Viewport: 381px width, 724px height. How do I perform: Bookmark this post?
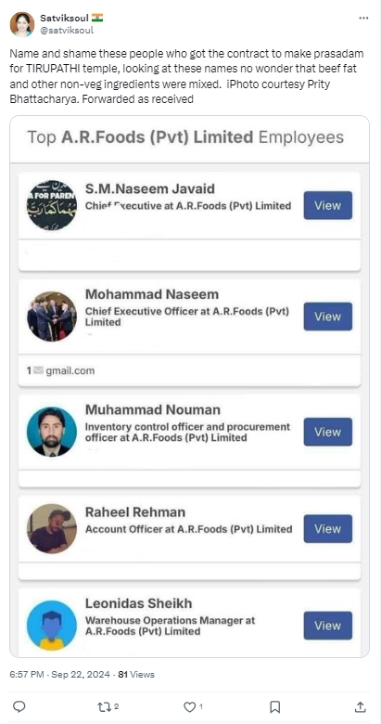275,706
